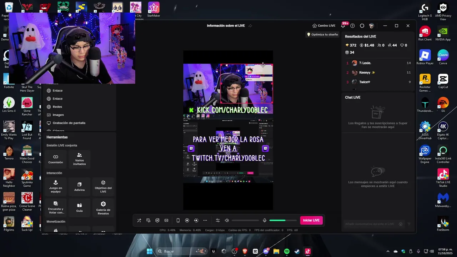
Task: Open Brave browser from the taskbar
Action: coord(245,251)
